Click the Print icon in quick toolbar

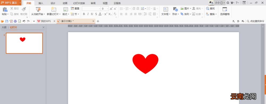point(15,21)
